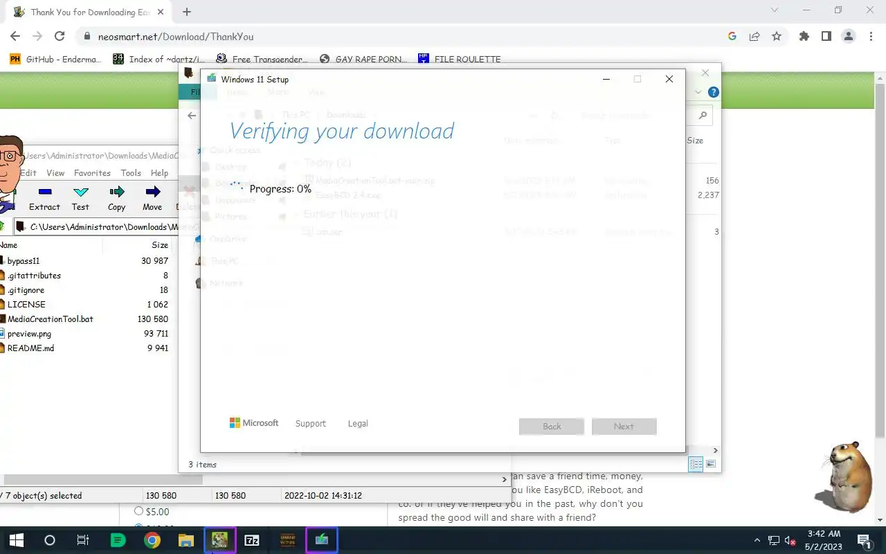Click the 7-Zip horizontal scrollbar right arrow
Viewport: 886px width, 554px height.
504,479
